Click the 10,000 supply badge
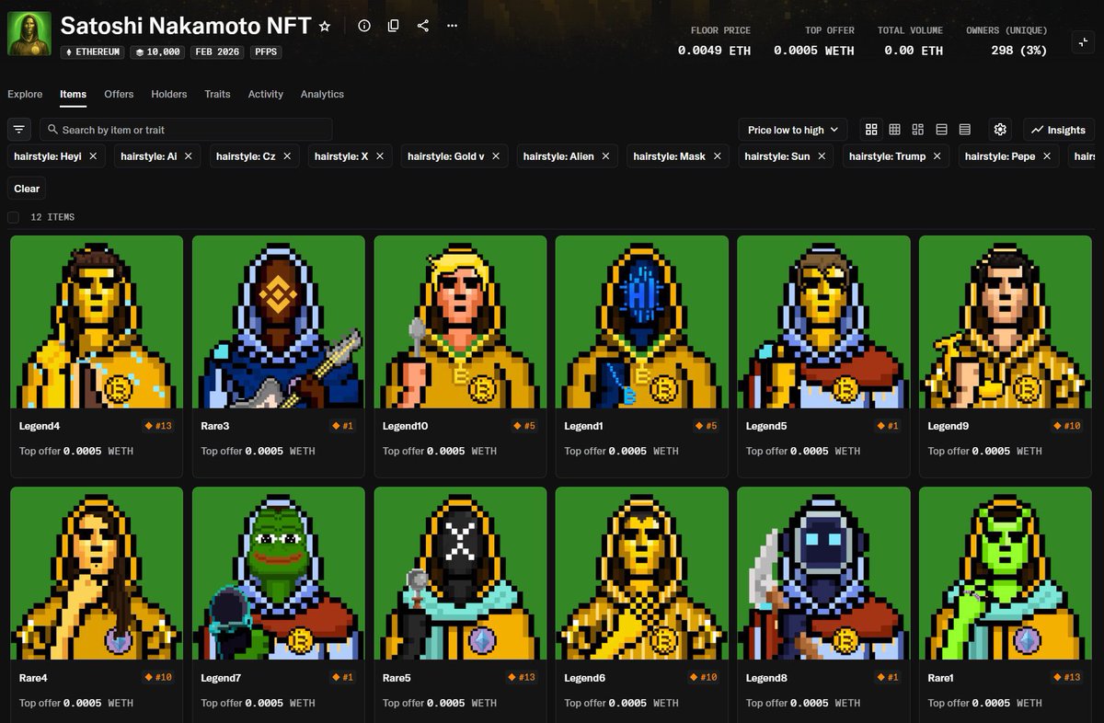Screen dimensions: 1104x723 click(157, 52)
